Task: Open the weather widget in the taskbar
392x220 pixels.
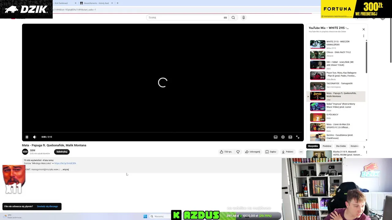Action: 12,216
